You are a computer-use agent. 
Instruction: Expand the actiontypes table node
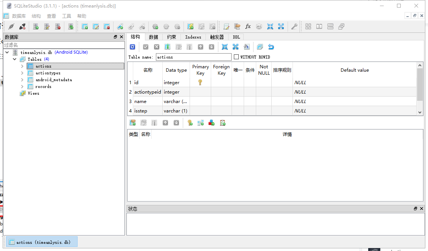pyautogui.click(x=22, y=73)
